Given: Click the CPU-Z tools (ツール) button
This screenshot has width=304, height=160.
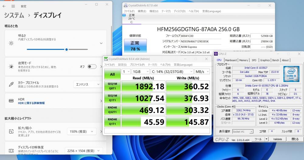Looking at the screenshot, I should click(x=258, y=139).
